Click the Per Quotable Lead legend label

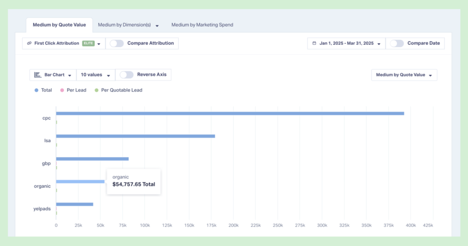(122, 90)
